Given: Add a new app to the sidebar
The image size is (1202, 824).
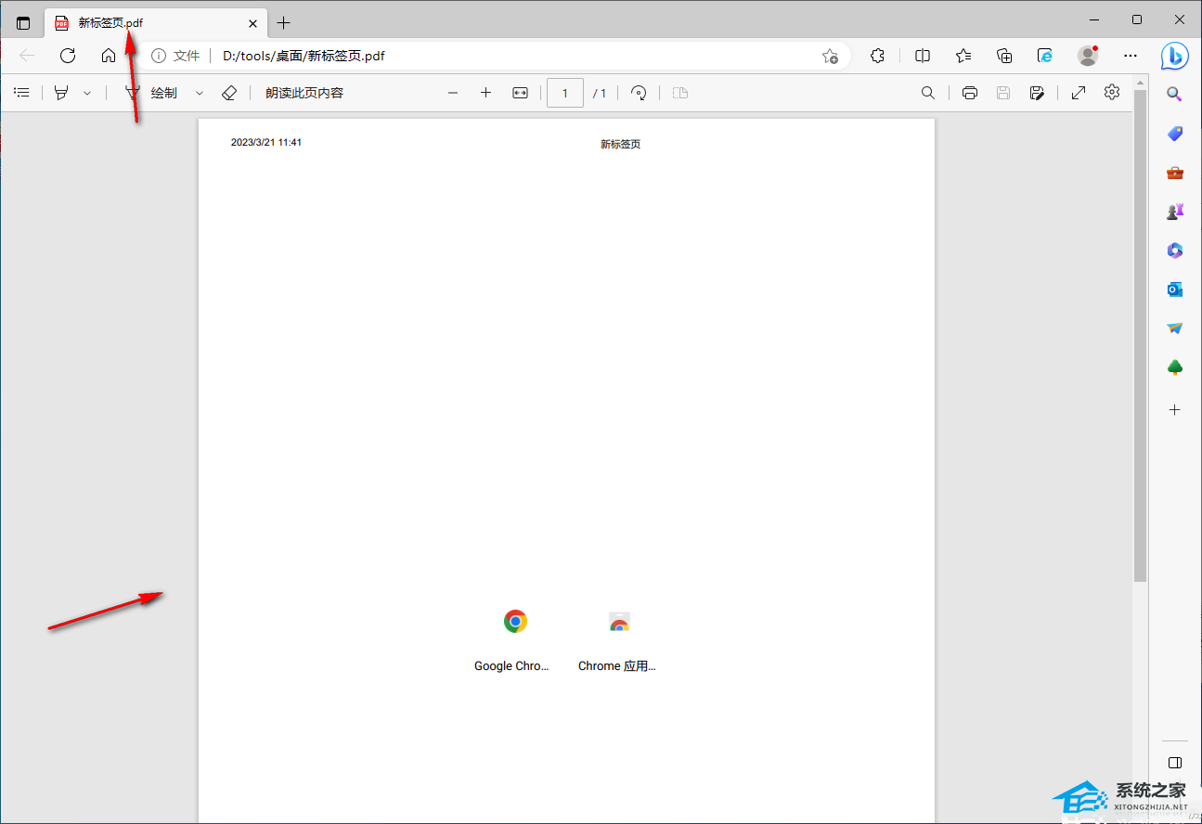Looking at the screenshot, I should (x=1174, y=409).
